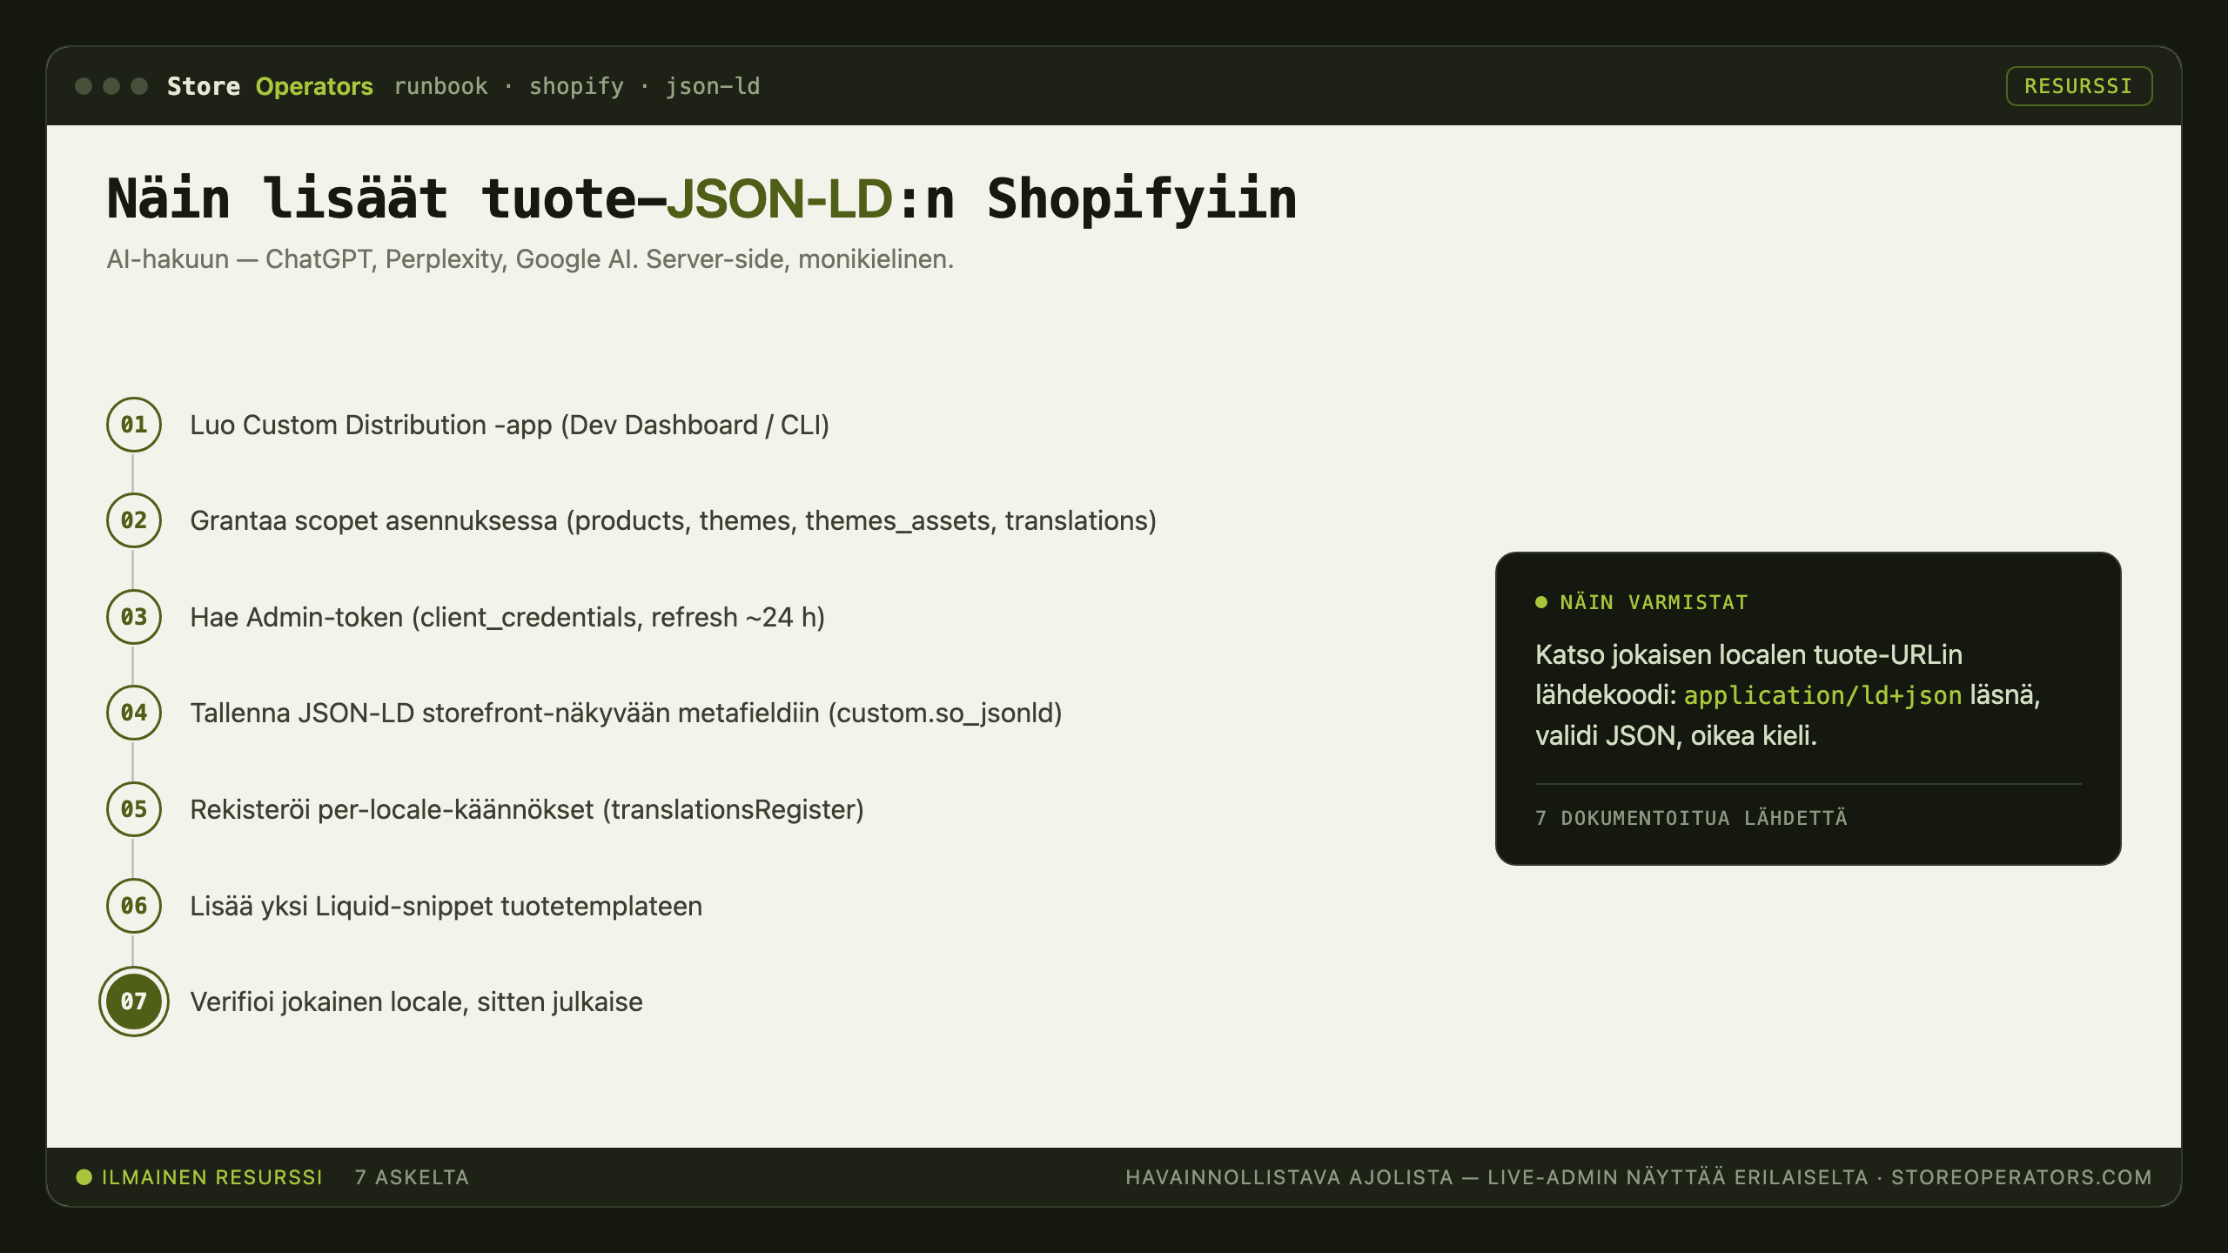Click 'Grantaa scopet asennuksessa' step text
Viewport: 2228px width, 1253px height.
coord(674,521)
